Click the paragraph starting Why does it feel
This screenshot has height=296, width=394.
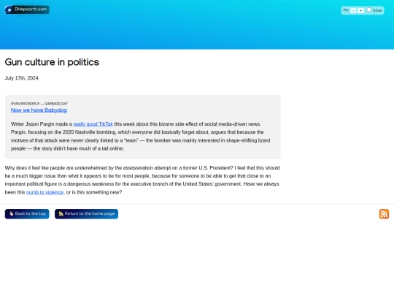click(142, 180)
